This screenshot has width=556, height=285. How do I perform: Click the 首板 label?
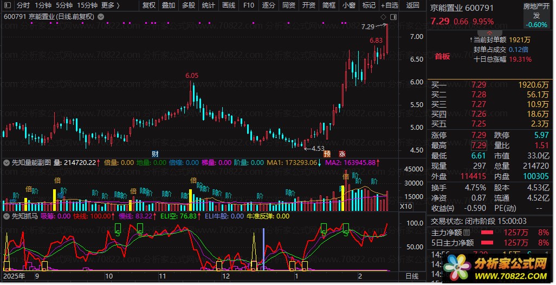442,56
